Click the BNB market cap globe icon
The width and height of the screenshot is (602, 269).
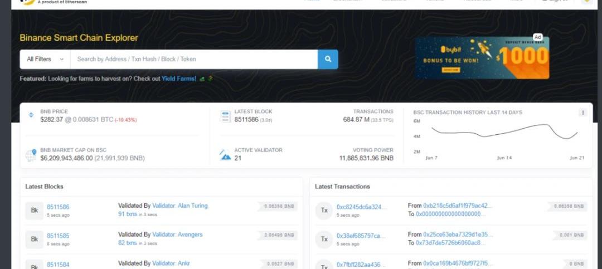pyautogui.click(x=31, y=154)
